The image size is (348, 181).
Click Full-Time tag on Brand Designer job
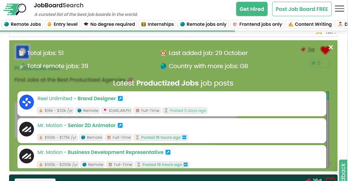[147, 111]
